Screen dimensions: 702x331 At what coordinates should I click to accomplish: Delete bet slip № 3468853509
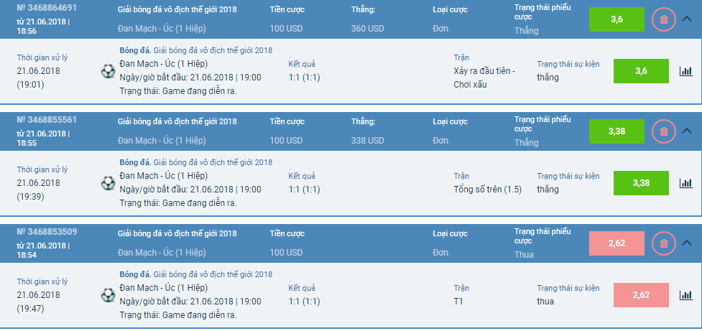pos(663,243)
